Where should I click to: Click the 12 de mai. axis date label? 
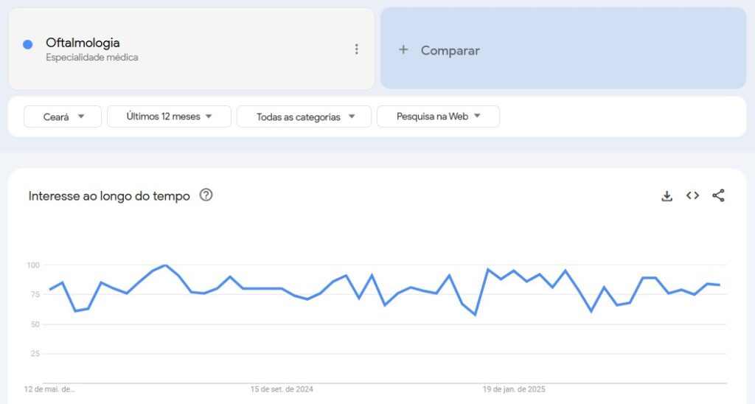click(x=49, y=389)
